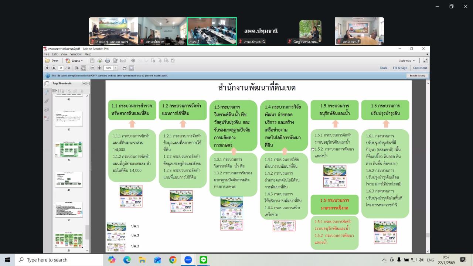Open the Attachments paperclip panel icon
The image size is (473, 266).
click(x=47, y=101)
